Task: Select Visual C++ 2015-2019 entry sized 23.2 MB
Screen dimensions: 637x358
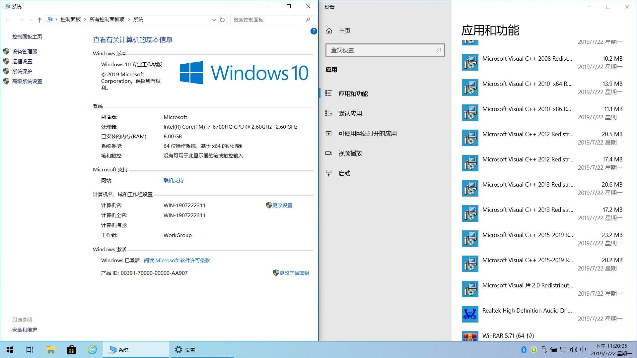Action: [x=542, y=239]
